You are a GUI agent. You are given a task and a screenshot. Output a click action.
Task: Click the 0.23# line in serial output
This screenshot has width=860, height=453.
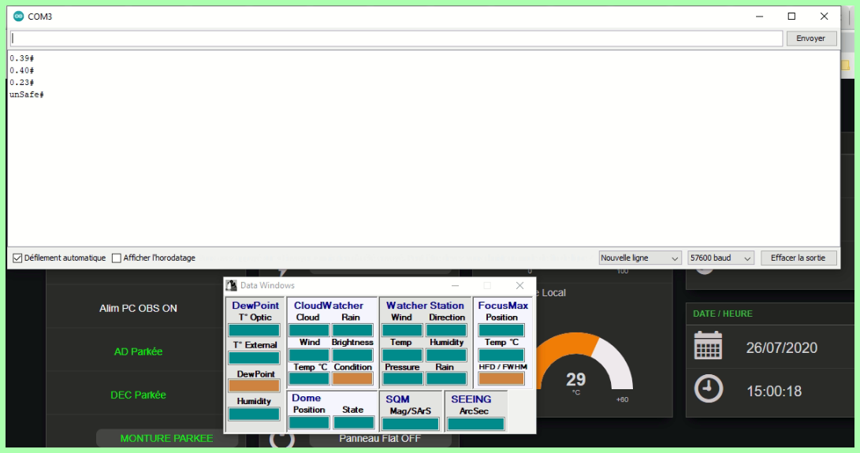(x=21, y=83)
